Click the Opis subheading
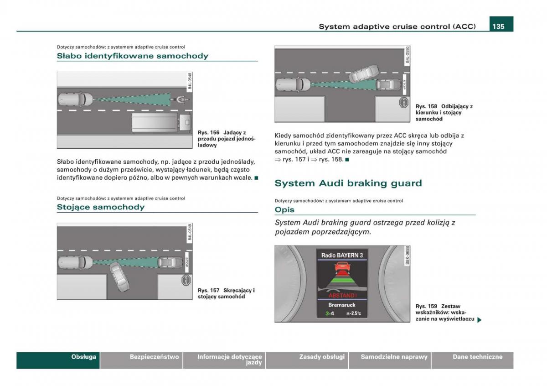The image size is (547, 386). click(284, 210)
